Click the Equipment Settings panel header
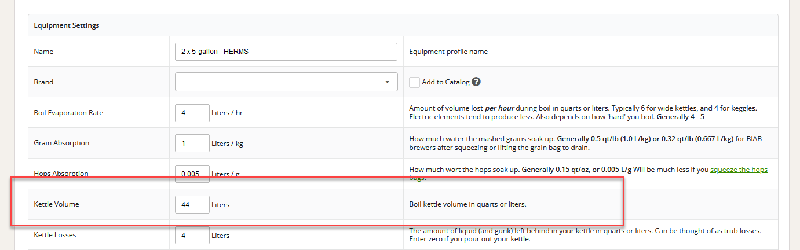800x250 pixels. 67,25
